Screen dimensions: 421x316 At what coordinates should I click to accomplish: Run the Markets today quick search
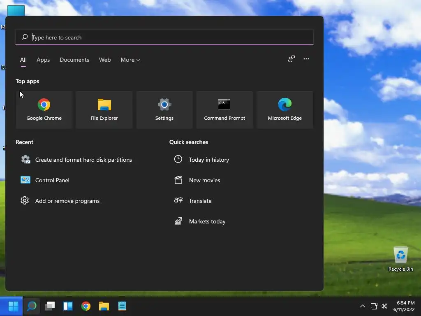[x=207, y=221]
